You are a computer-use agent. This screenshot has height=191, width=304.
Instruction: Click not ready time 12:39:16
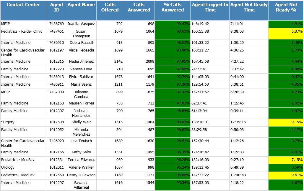coord(249,122)
